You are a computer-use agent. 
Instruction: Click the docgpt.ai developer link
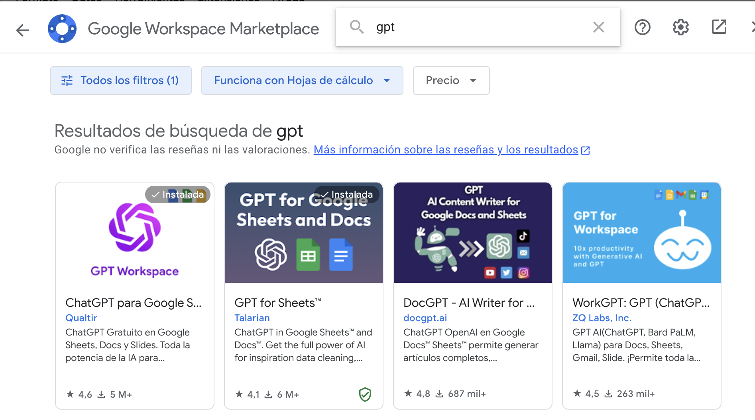coord(425,318)
